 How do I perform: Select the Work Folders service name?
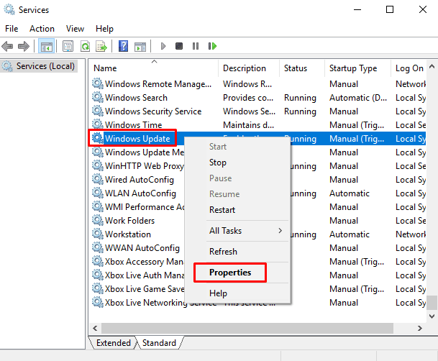(130, 221)
